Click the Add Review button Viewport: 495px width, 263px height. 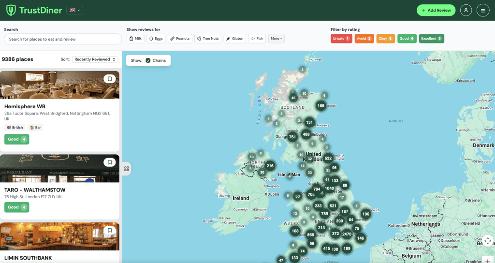[x=436, y=11]
